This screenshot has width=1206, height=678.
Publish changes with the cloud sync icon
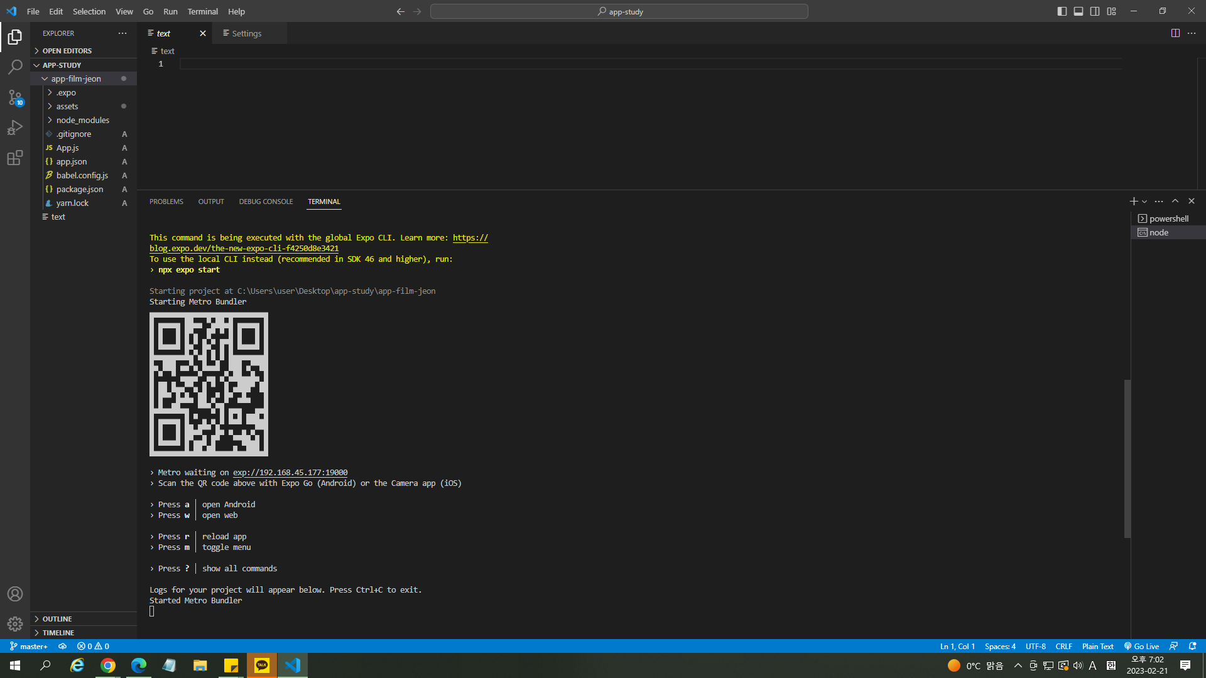click(x=62, y=646)
